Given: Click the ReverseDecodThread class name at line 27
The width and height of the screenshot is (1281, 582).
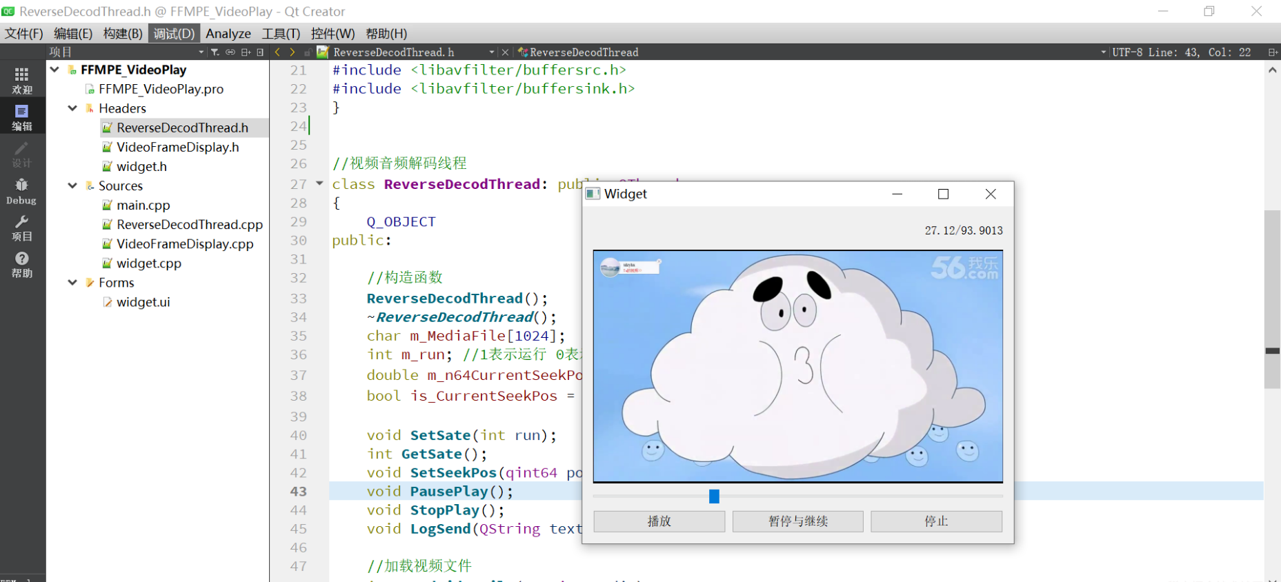Looking at the screenshot, I should pos(461,184).
